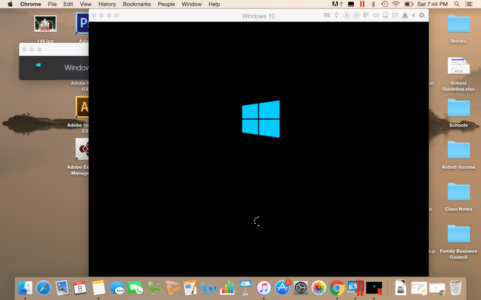The height and width of the screenshot is (300, 481).
Task: Click the first CD/DVD drive icon
Action: [346, 15]
